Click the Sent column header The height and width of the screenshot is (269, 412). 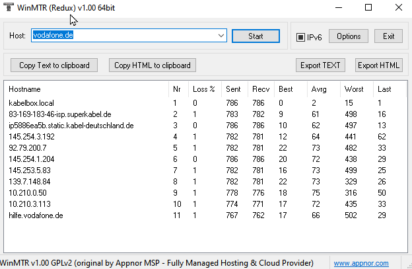[234, 89]
